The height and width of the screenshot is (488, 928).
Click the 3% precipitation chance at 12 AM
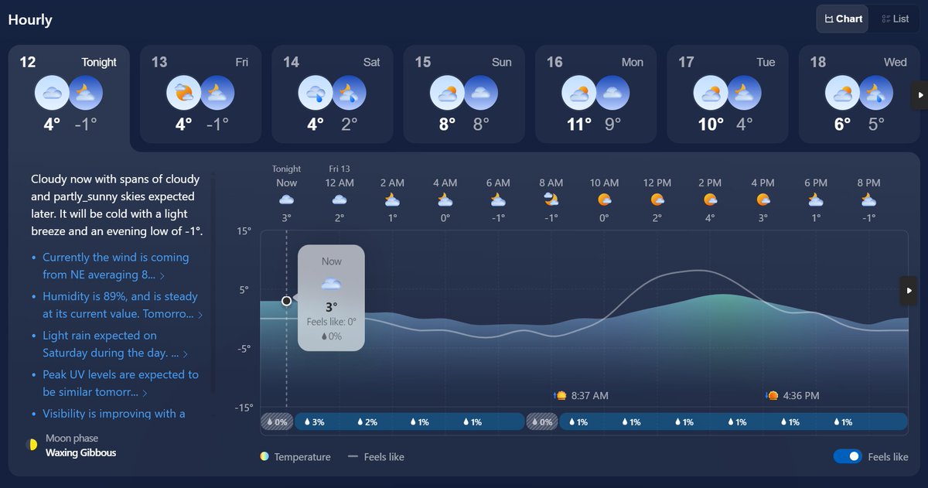pos(314,422)
